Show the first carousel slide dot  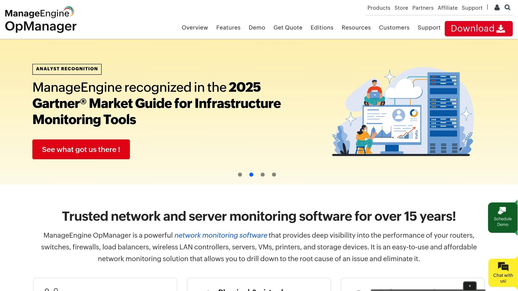(240, 175)
